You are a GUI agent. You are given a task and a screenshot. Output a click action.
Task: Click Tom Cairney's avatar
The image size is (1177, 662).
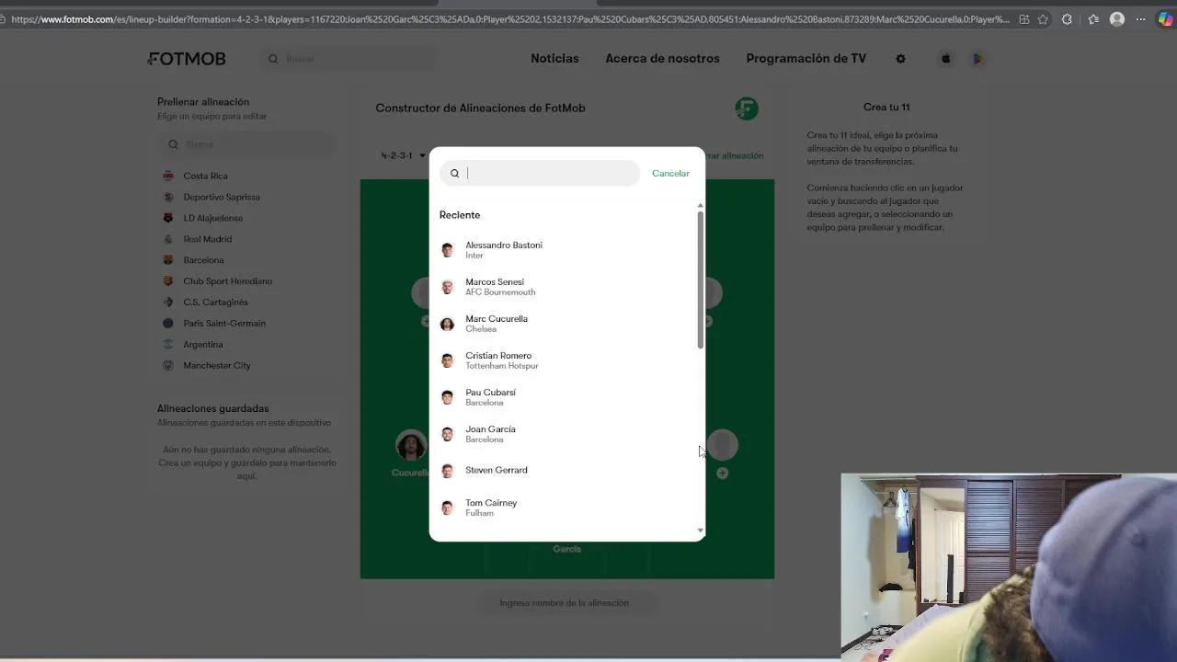pyautogui.click(x=447, y=508)
